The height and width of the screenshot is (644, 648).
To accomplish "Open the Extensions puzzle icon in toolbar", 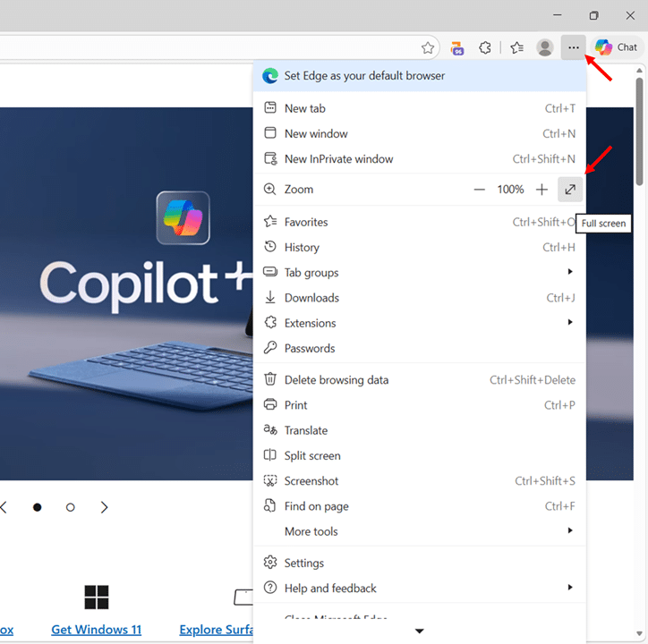I will click(485, 48).
